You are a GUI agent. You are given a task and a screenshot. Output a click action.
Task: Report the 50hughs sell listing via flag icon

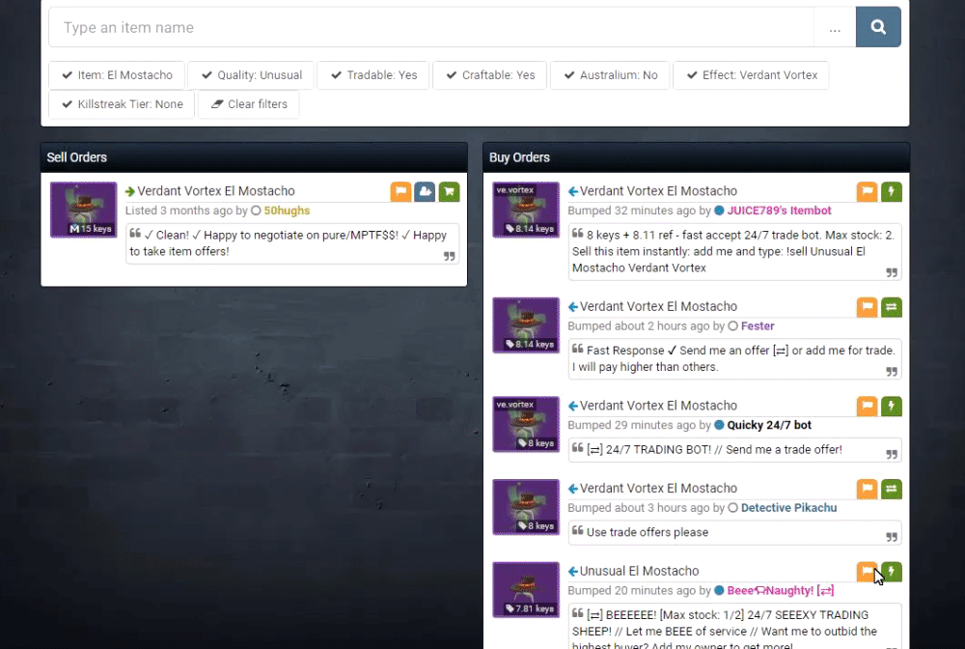400,191
